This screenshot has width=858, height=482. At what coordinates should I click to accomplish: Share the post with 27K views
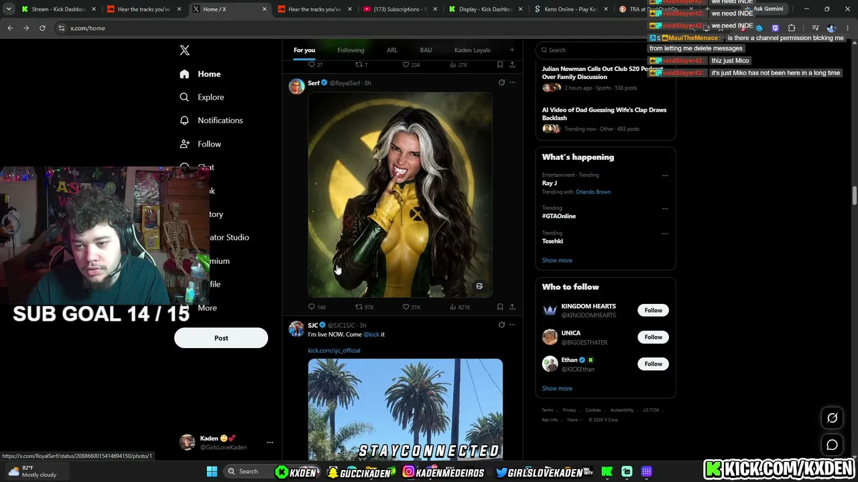[x=512, y=64]
